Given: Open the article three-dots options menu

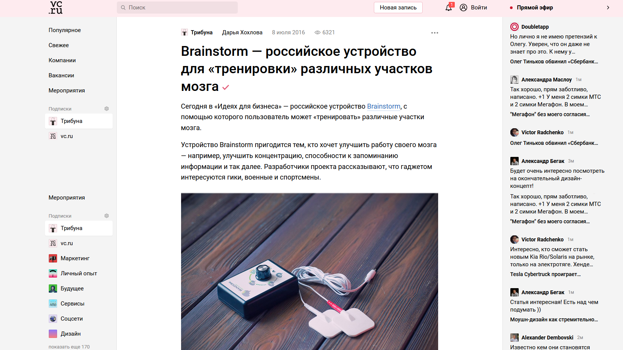Looking at the screenshot, I should pyautogui.click(x=435, y=33).
